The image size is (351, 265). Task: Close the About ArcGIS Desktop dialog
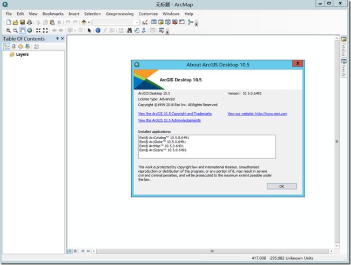coord(298,64)
